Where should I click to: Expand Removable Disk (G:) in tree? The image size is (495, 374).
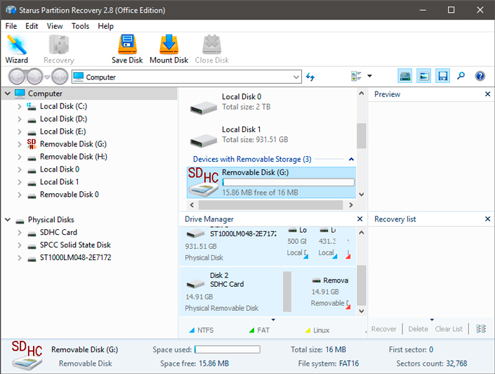click(x=20, y=144)
